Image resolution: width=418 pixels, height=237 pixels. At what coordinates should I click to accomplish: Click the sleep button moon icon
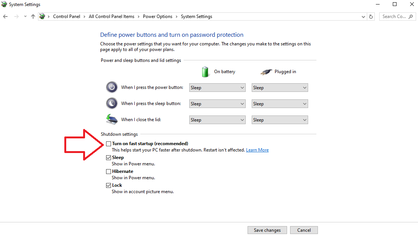pos(112,103)
